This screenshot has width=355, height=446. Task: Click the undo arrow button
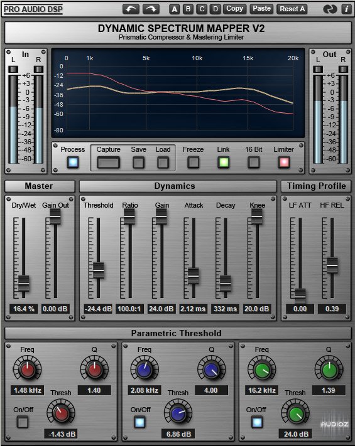(x=131, y=9)
